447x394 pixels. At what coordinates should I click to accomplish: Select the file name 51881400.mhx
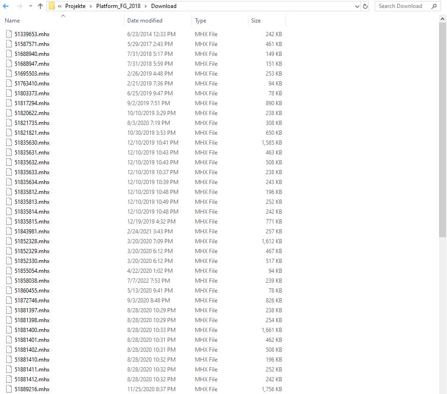(x=32, y=330)
